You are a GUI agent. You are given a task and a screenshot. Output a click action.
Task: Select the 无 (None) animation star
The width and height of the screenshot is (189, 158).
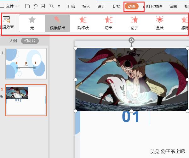point(32,20)
